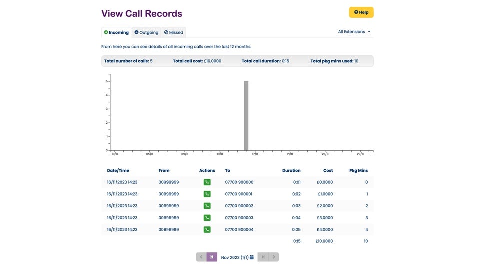Click the call icon for 07700 900000
The image size is (480, 270).
(x=207, y=182)
